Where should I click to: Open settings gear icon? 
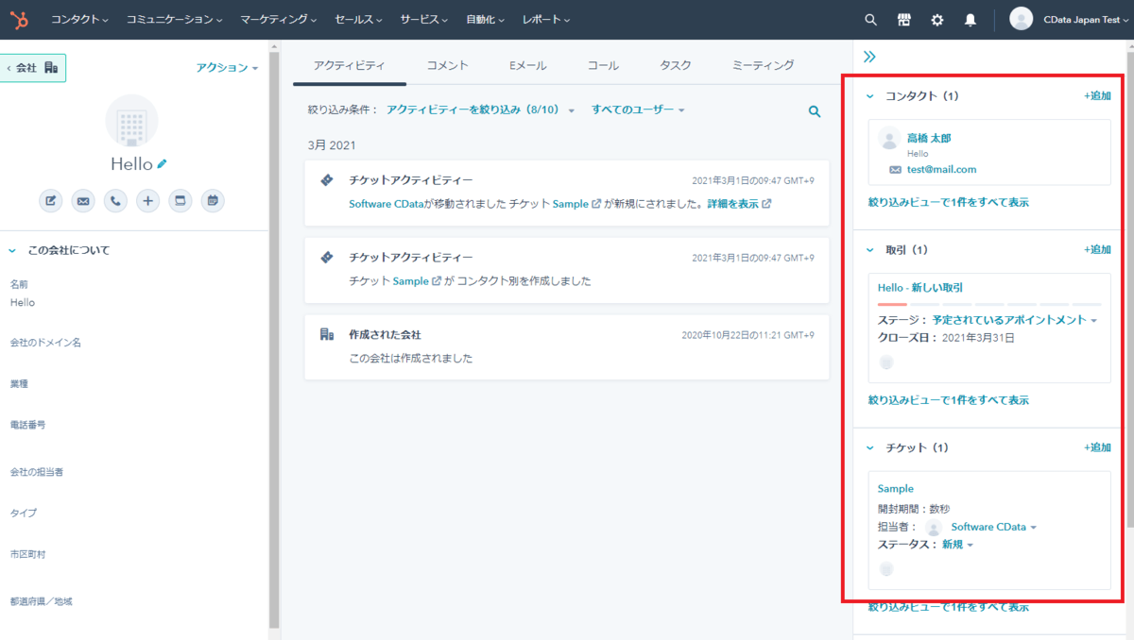937,19
